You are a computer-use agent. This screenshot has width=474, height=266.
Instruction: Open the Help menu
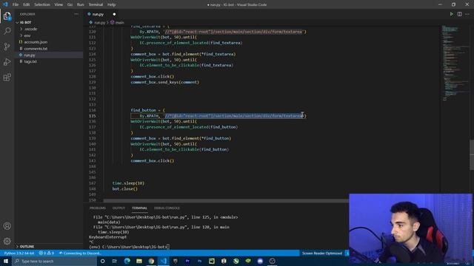[112, 4]
